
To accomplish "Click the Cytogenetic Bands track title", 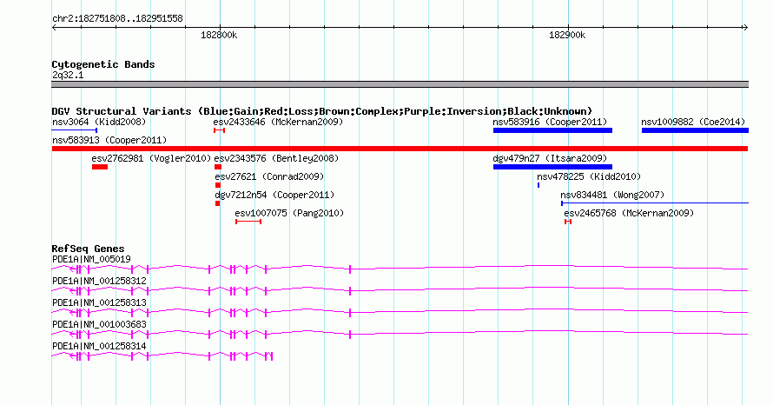I will point(103,64).
